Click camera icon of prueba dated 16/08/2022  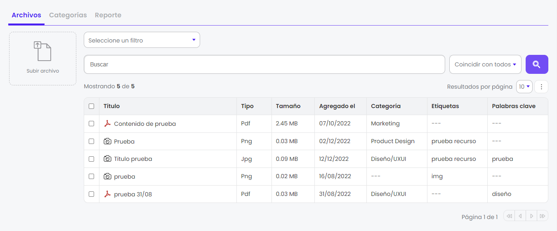point(107,177)
